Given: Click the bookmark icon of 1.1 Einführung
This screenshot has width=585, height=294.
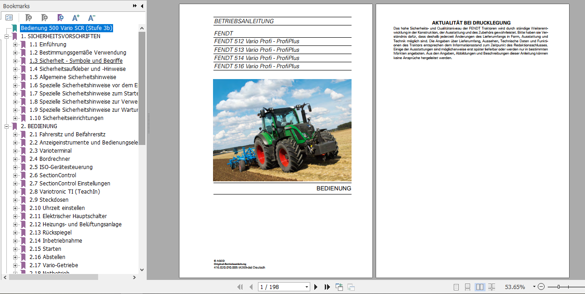Looking at the screenshot, I should 23,45.
